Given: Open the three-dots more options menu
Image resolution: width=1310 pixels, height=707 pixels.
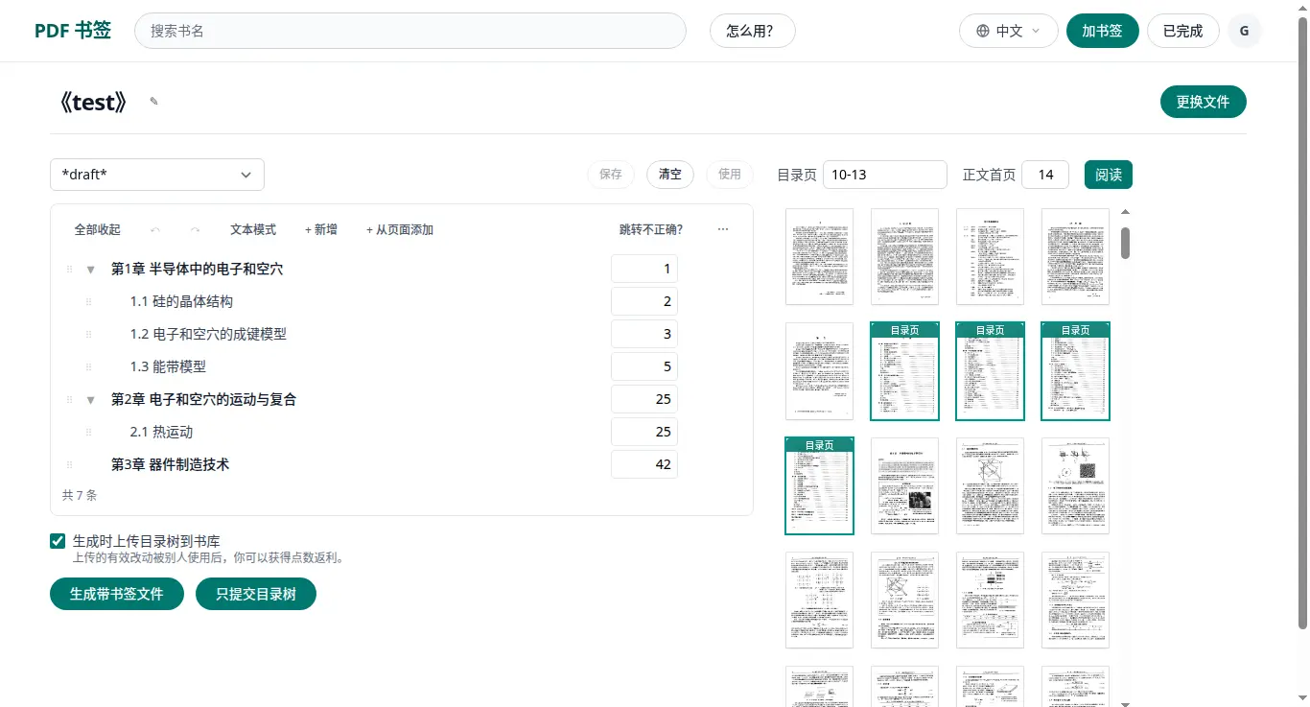Looking at the screenshot, I should tap(723, 229).
